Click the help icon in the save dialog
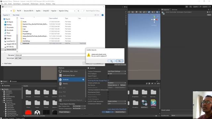 tap(102, 15)
